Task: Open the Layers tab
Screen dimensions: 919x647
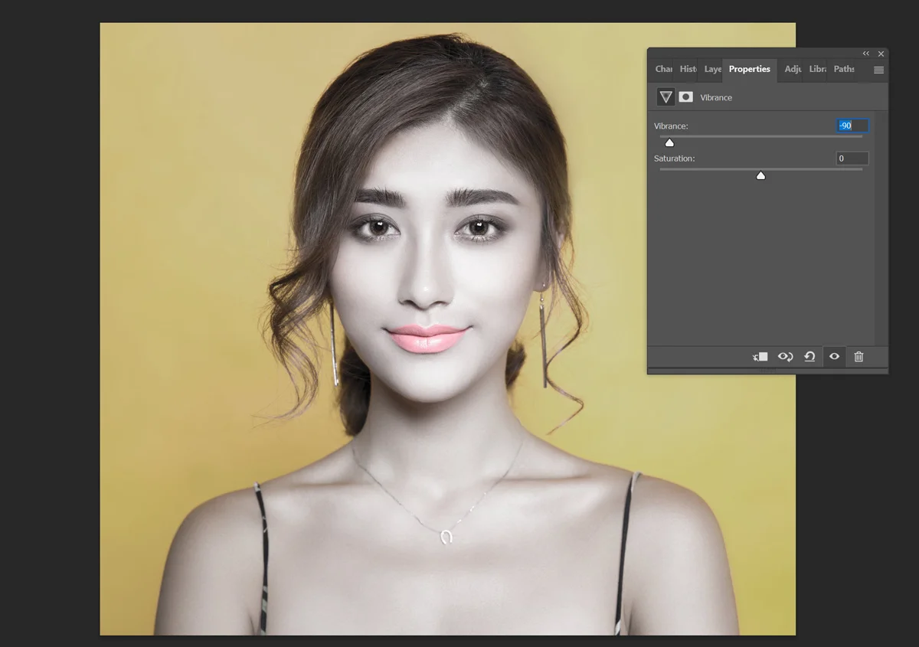Action: pyautogui.click(x=713, y=69)
